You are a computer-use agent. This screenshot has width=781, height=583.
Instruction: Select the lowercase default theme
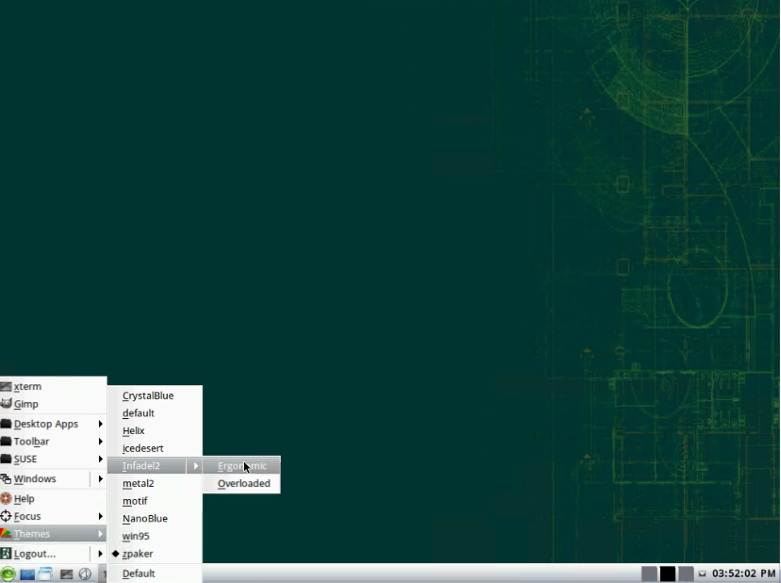point(155,413)
